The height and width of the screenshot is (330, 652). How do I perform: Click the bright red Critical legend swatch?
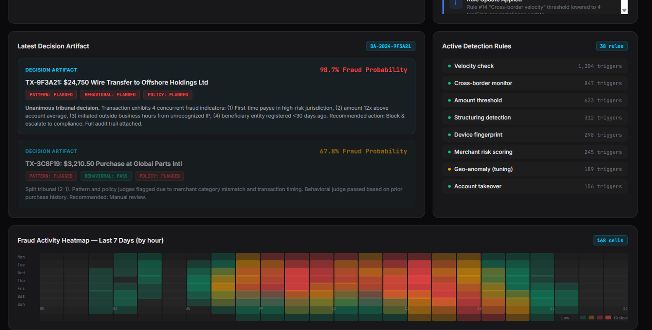pyautogui.click(x=608, y=317)
